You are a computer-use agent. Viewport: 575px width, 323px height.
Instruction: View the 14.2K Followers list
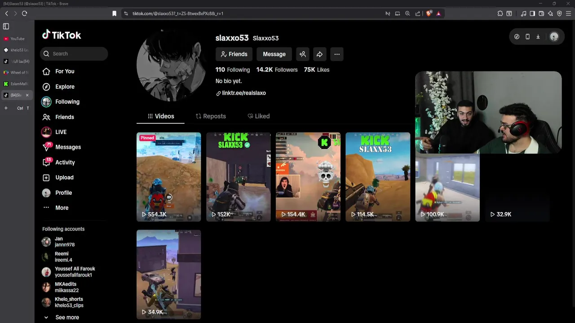click(277, 70)
